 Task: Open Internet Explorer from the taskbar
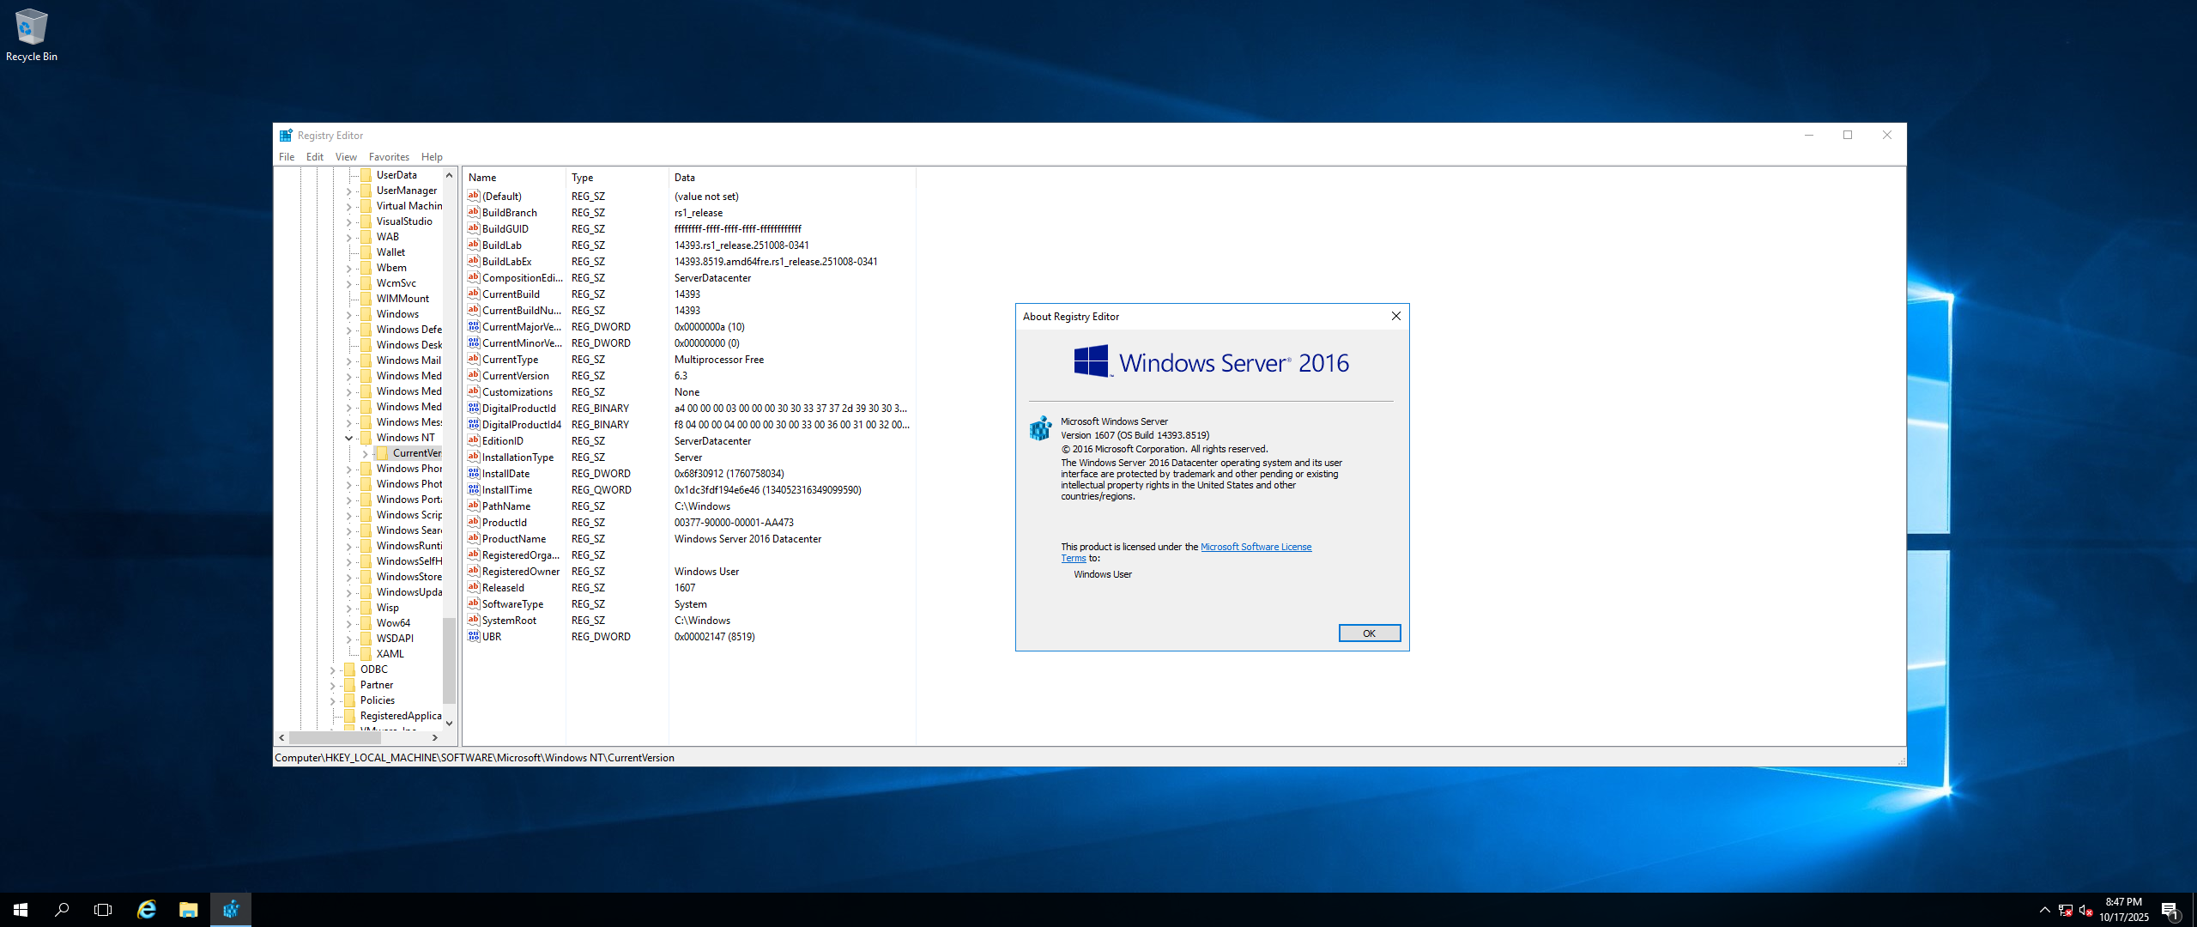click(x=147, y=909)
